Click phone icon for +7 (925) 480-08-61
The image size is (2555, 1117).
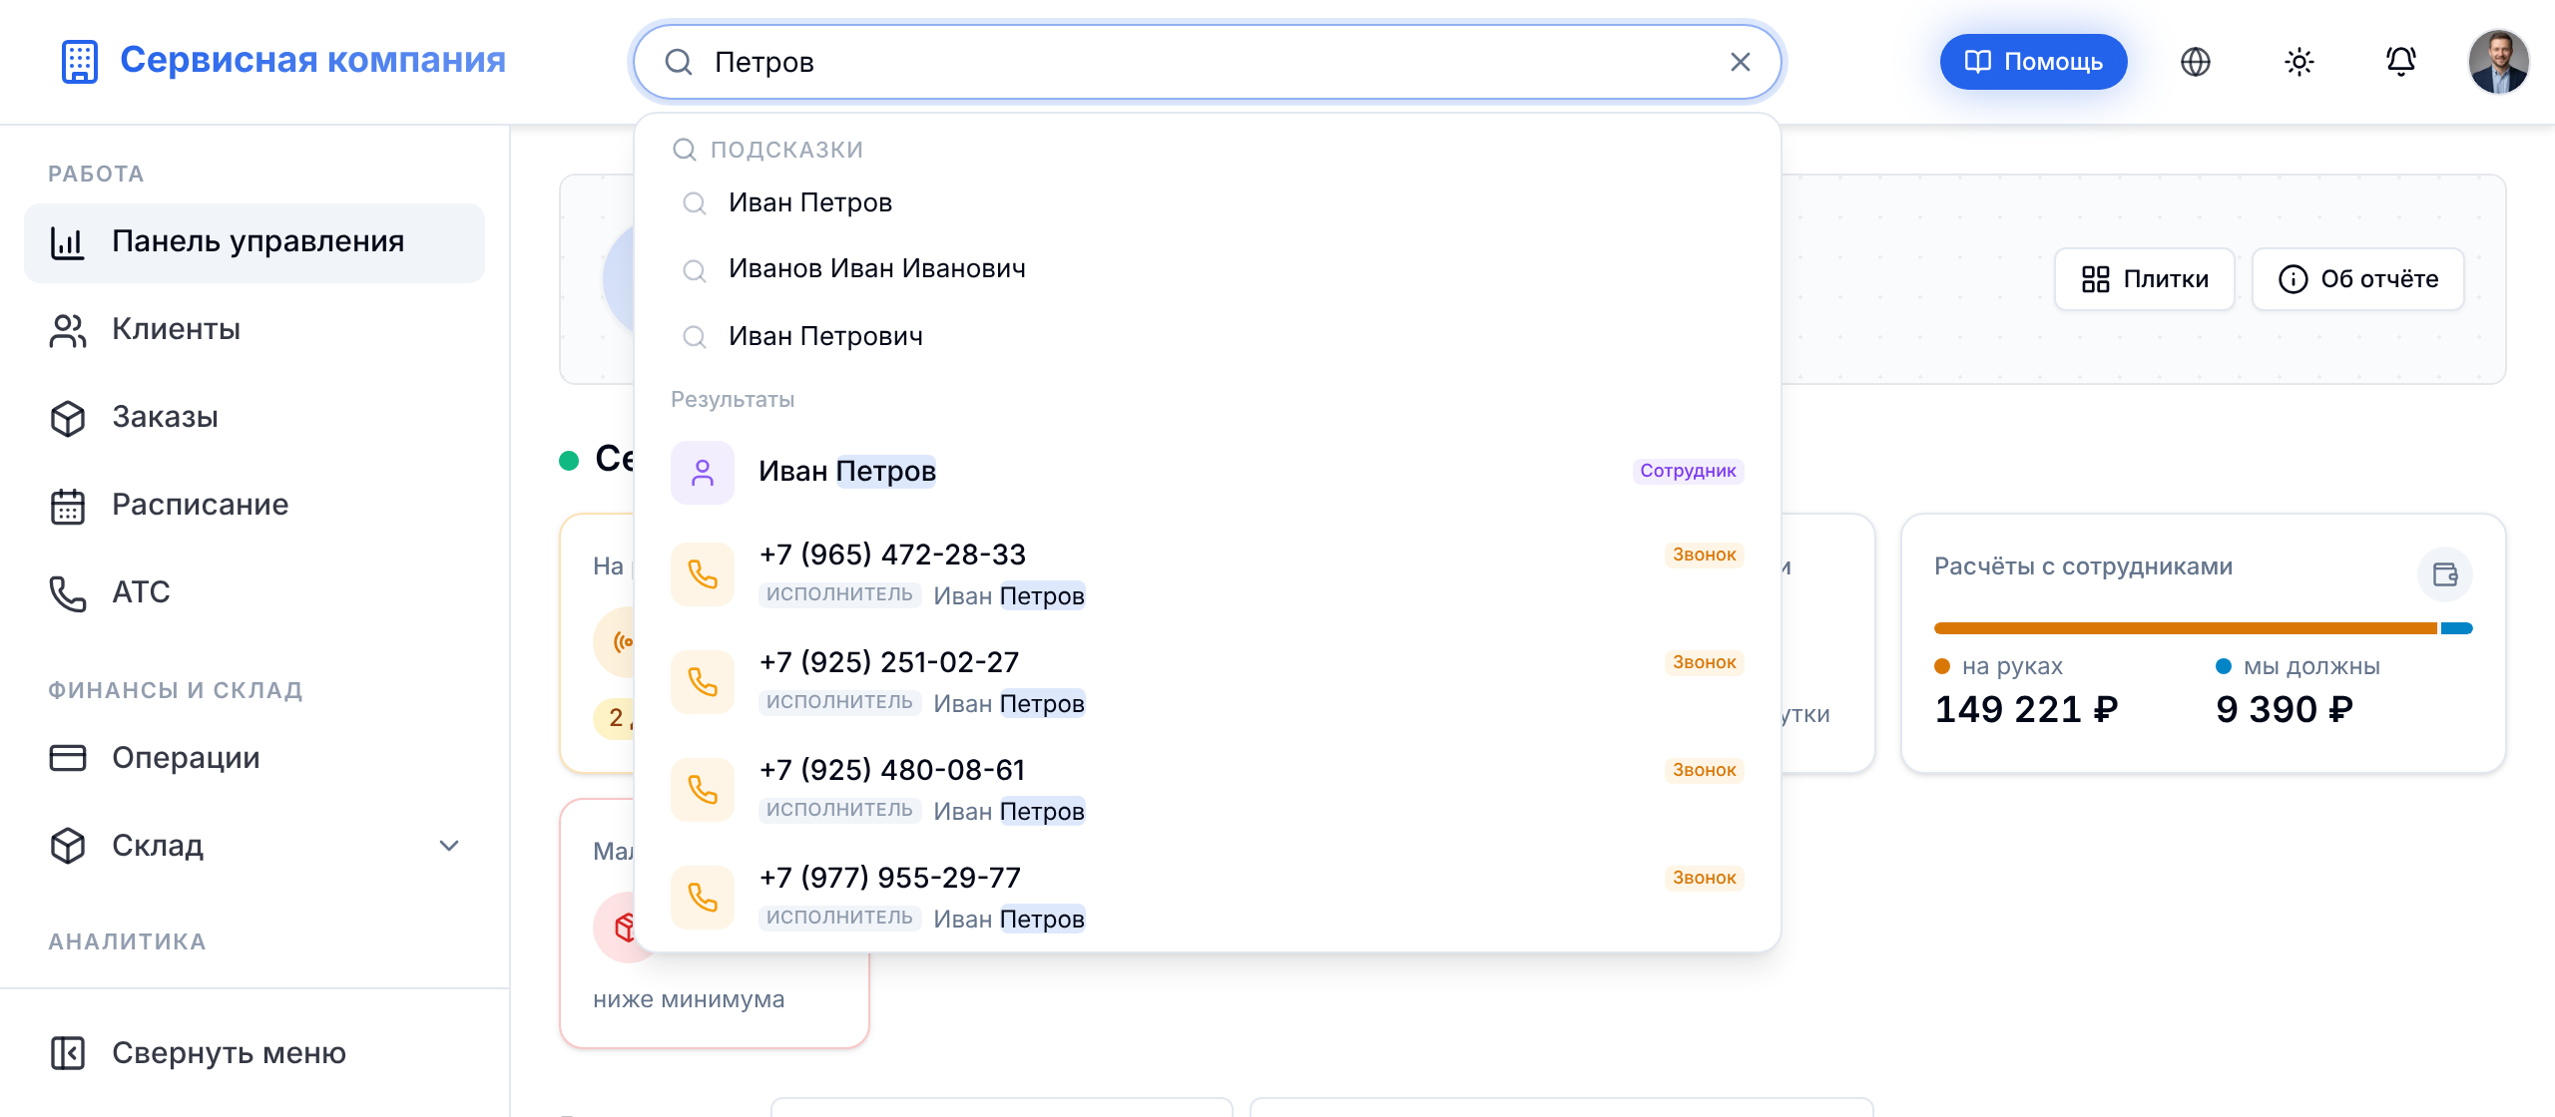(x=703, y=790)
